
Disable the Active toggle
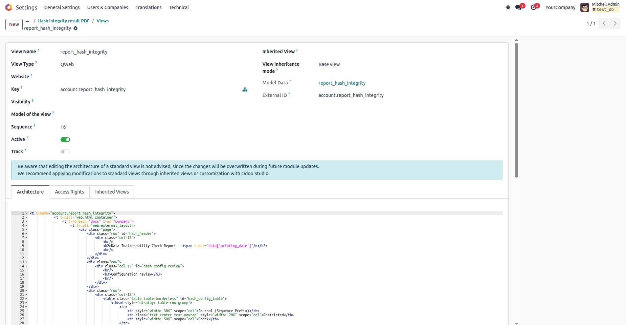pyautogui.click(x=65, y=139)
